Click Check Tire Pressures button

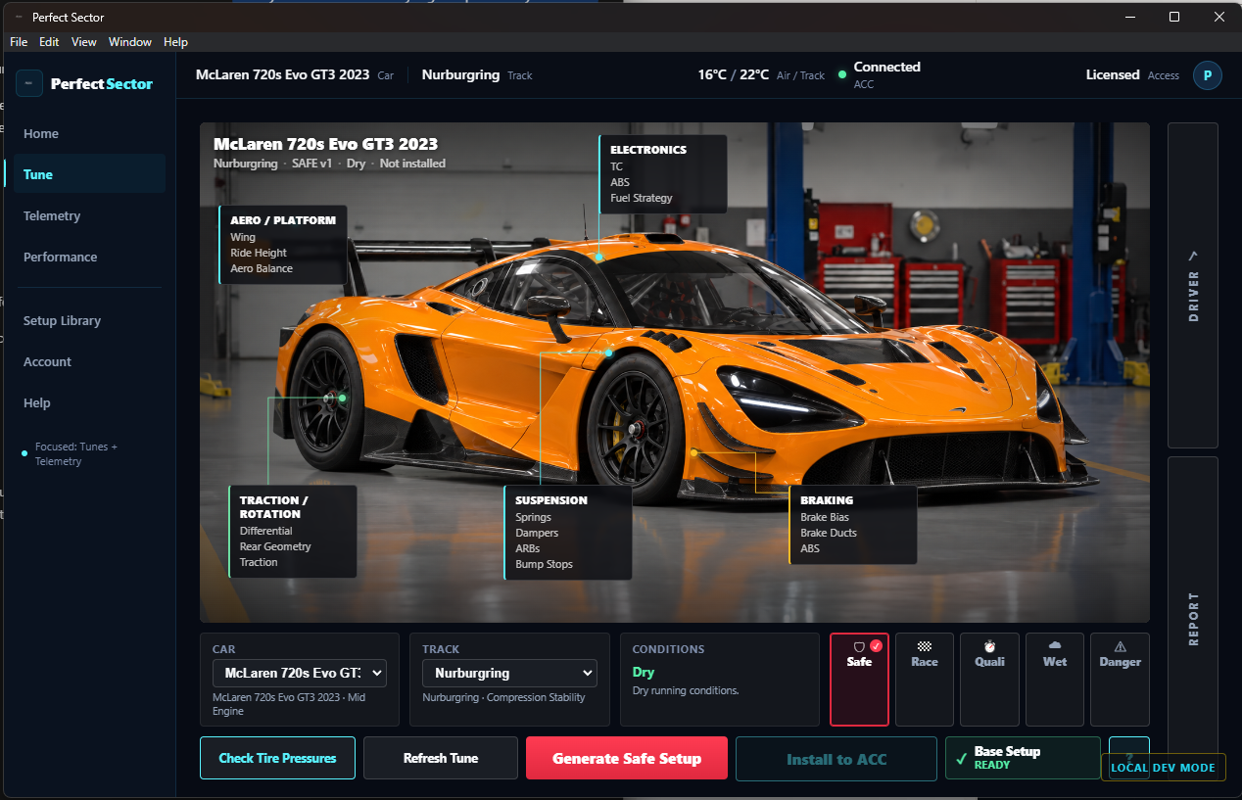click(x=277, y=758)
